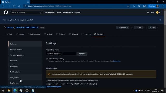Edit the Repository name field
The height and width of the screenshot is (93, 166).
coord(61,54)
